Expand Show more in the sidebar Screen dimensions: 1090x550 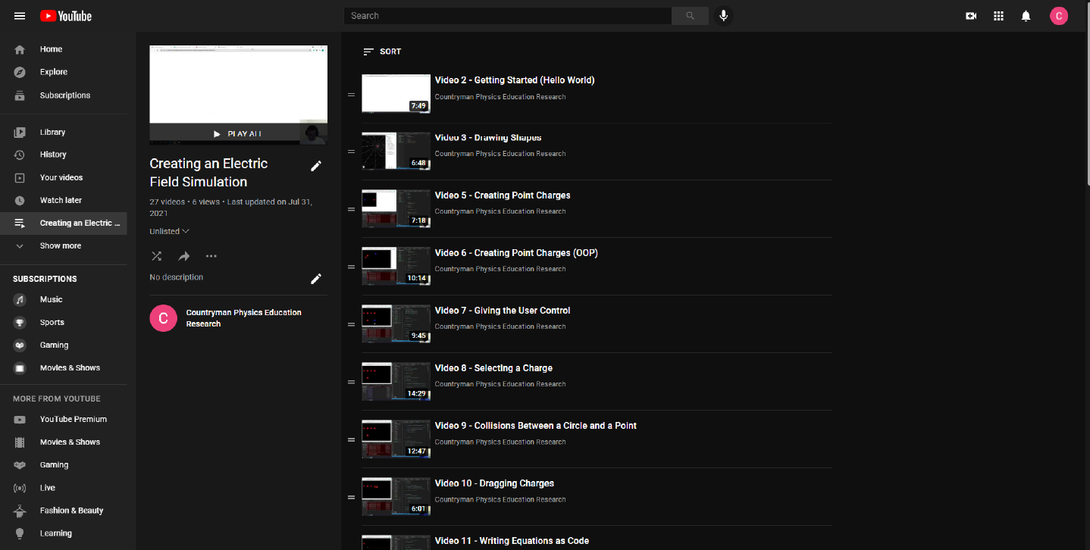click(64, 245)
